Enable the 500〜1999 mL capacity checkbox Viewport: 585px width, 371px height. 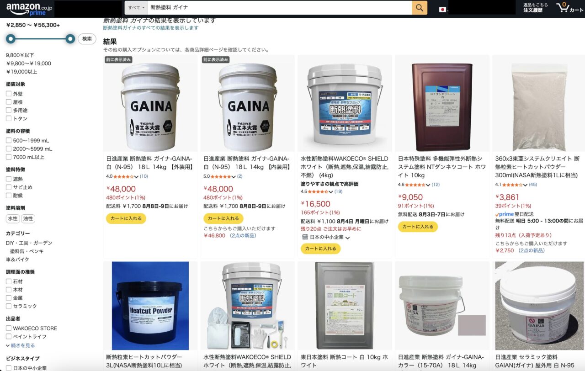tap(9, 141)
